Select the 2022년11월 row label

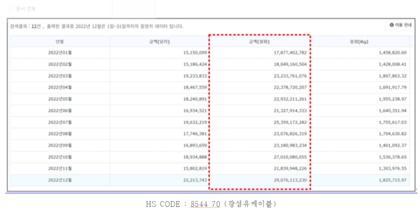(60, 168)
